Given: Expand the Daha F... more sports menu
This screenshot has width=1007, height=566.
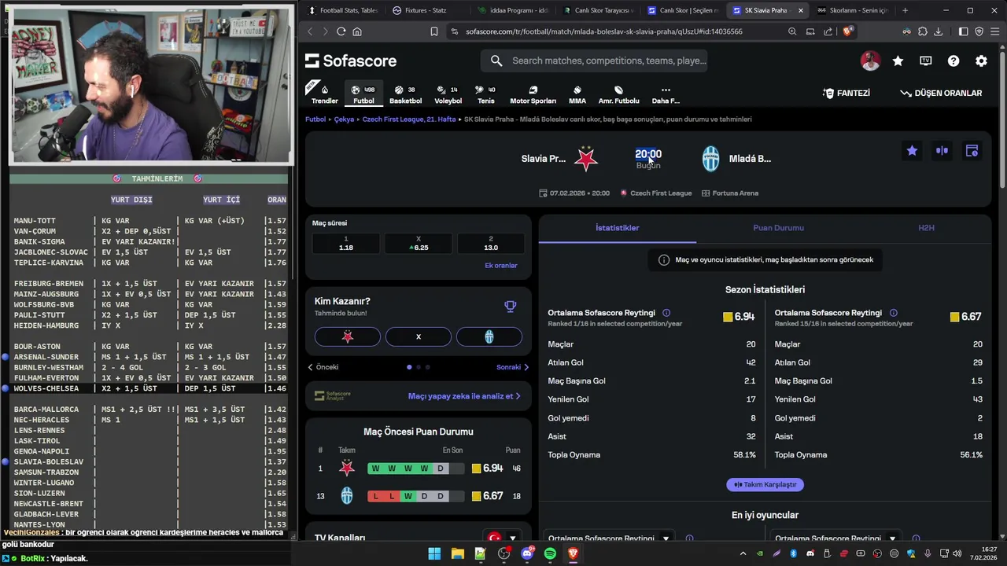Looking at the screenshot, I should pyautogui.click(x=666, y=94).
